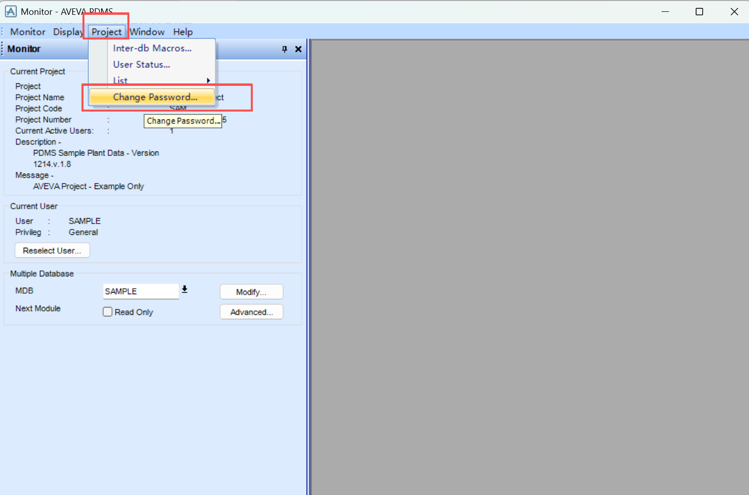Select the Monitor menu

[27, 32]
